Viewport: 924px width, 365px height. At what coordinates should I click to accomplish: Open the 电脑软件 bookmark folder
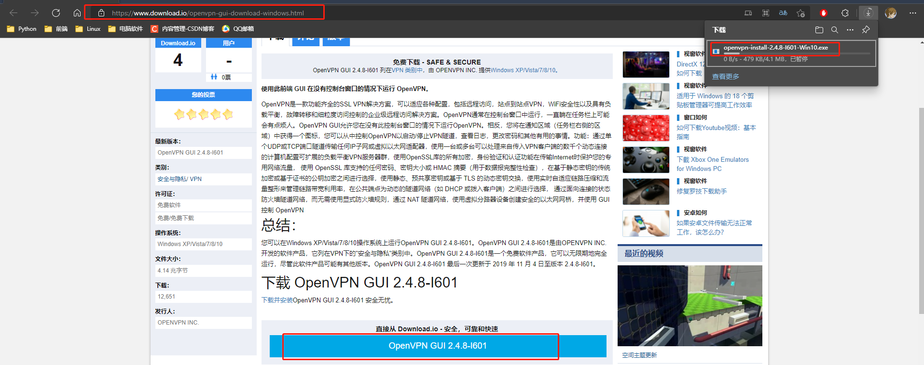[125, 29]
